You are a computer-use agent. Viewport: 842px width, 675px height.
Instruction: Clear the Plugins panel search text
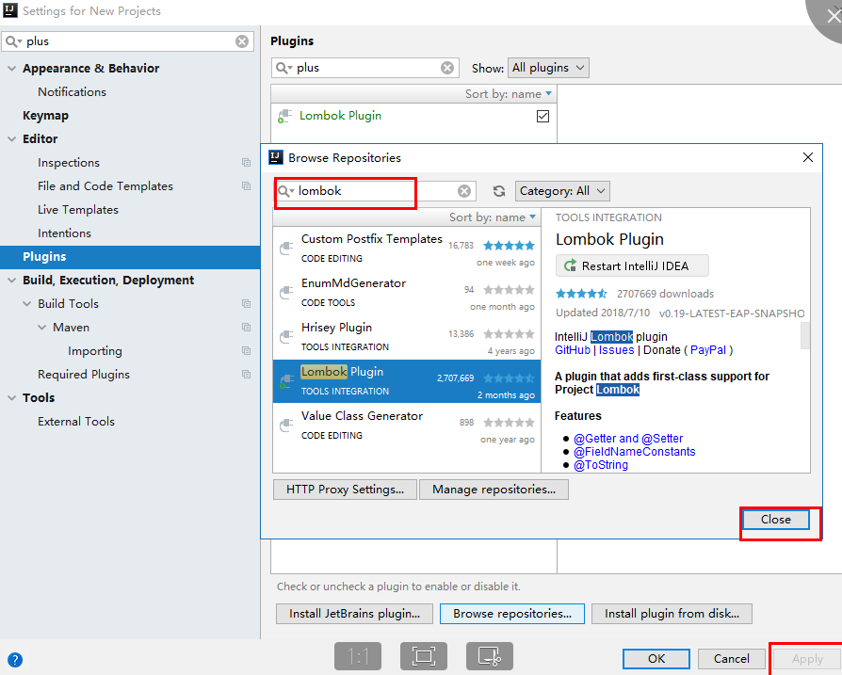[446, 68]
